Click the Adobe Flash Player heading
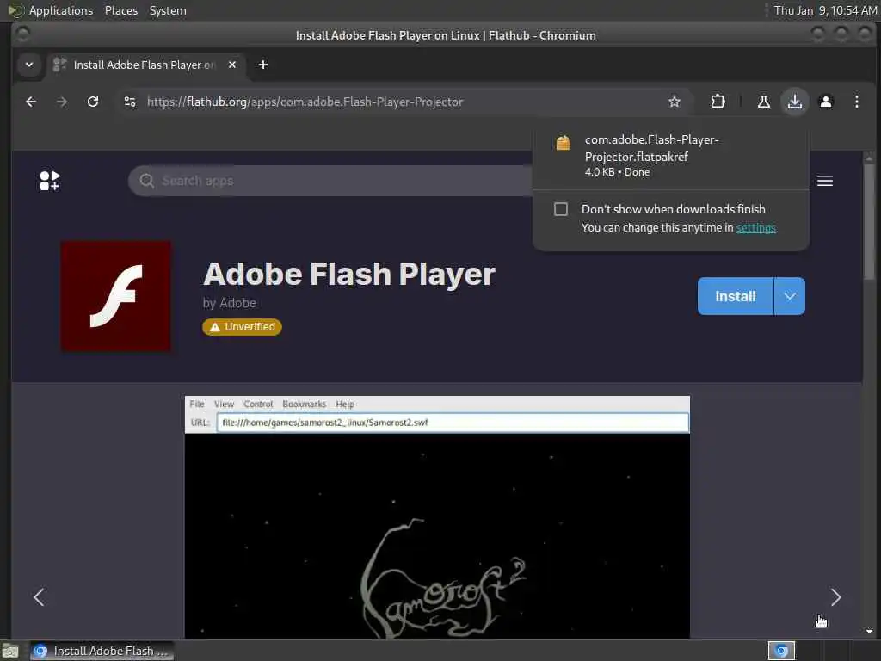The width and height of the screenshot is (881, 661). 349,275
